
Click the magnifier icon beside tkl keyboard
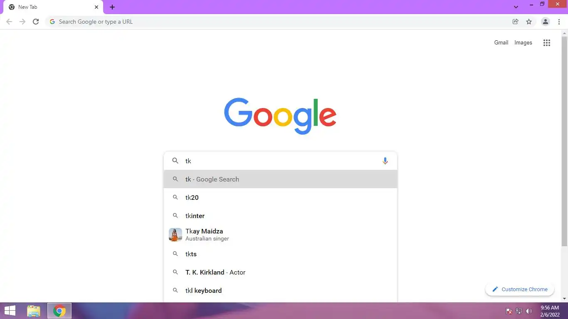click(x=175, y=290)
